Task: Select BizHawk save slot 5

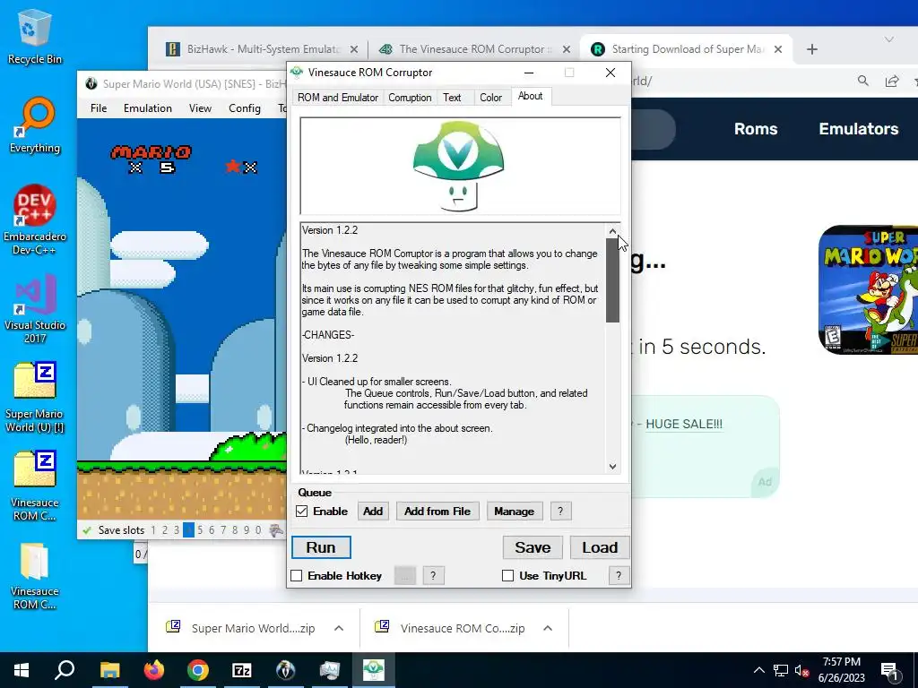Action: point(200,530)
